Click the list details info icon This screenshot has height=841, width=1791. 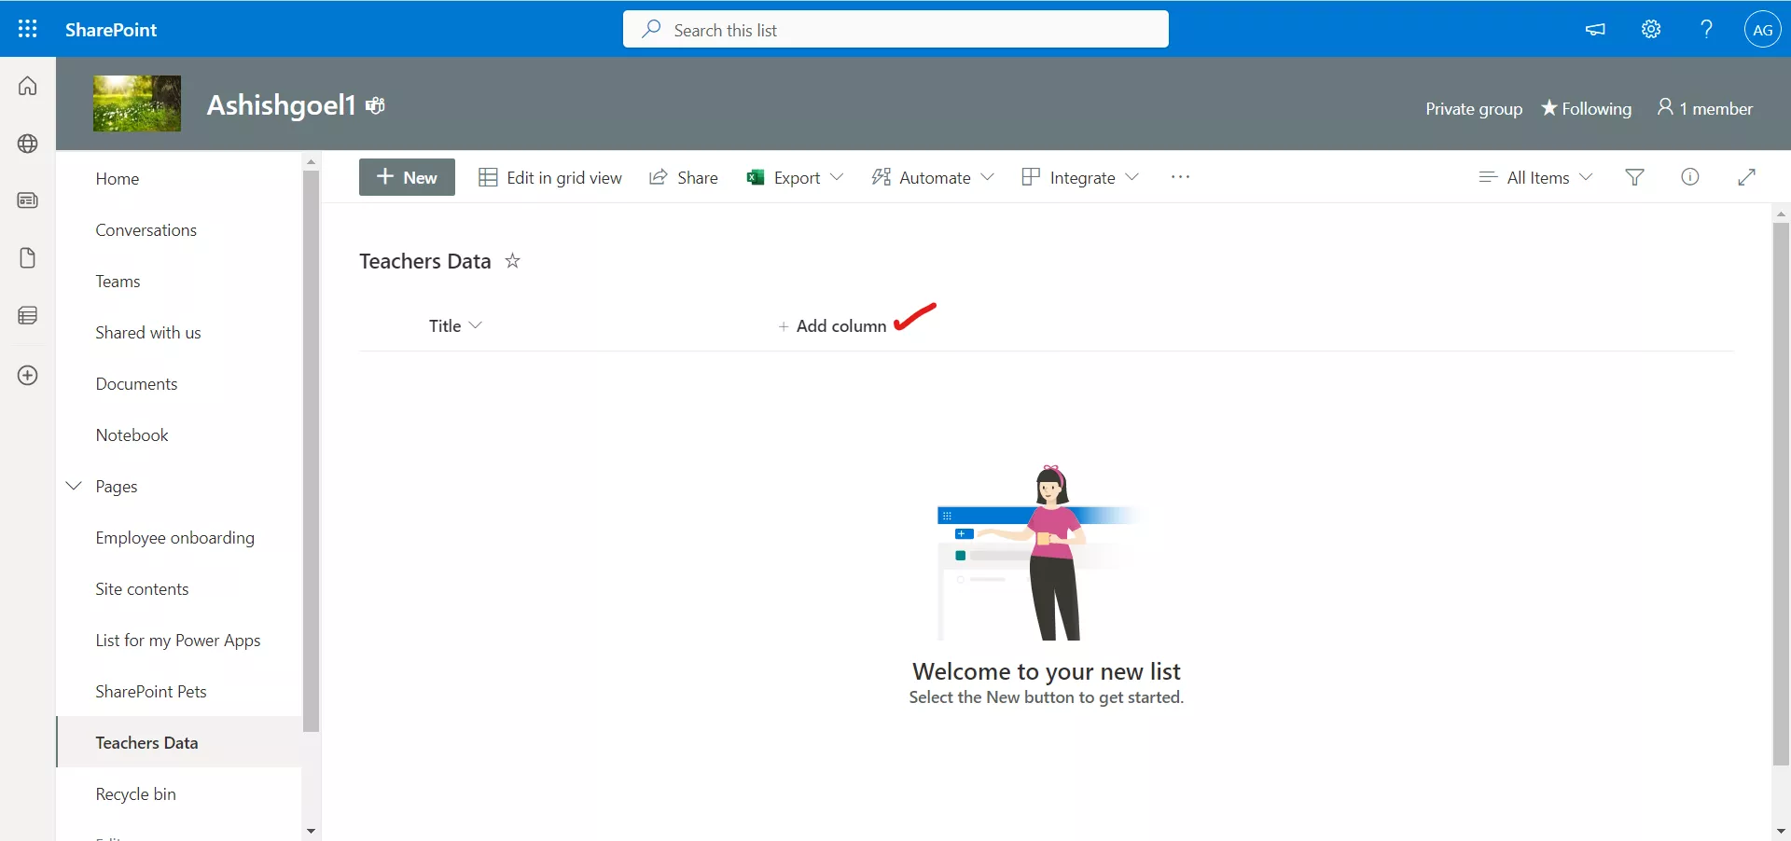click(x=1690, y=177)
